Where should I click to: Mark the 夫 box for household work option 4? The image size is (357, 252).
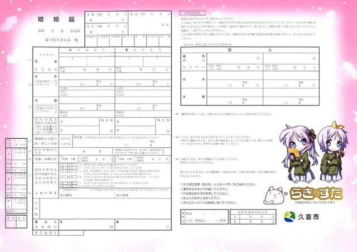click(x=64, y=177)
